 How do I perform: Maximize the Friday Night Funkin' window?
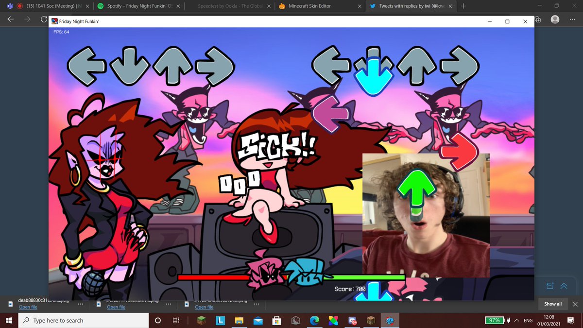(507, 21)
